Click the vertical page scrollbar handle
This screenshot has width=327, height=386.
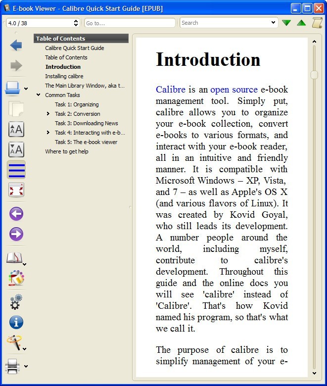(x=314, y=75)
